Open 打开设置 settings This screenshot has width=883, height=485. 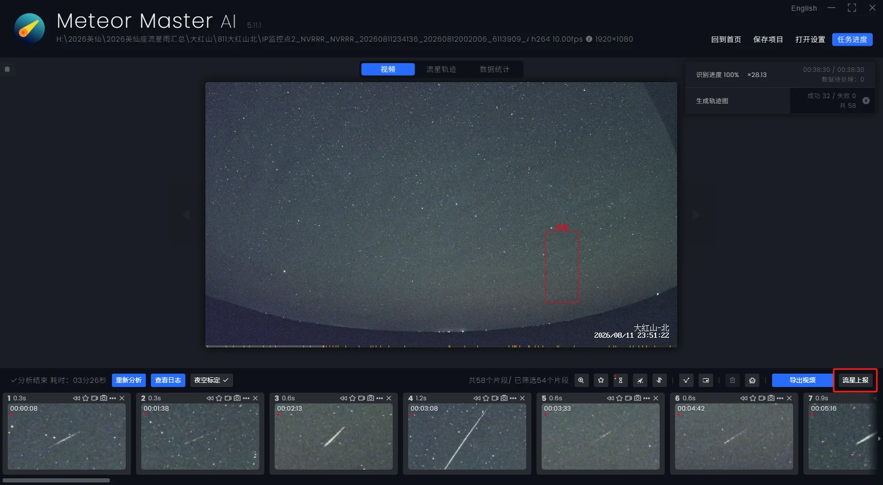pyautogui.click(x=810, y=40)
